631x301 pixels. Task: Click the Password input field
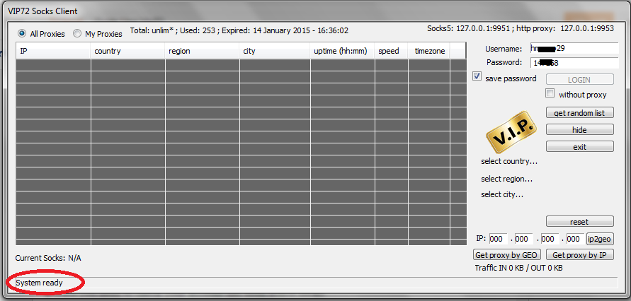pyautogui.click(x=574, y=63)
